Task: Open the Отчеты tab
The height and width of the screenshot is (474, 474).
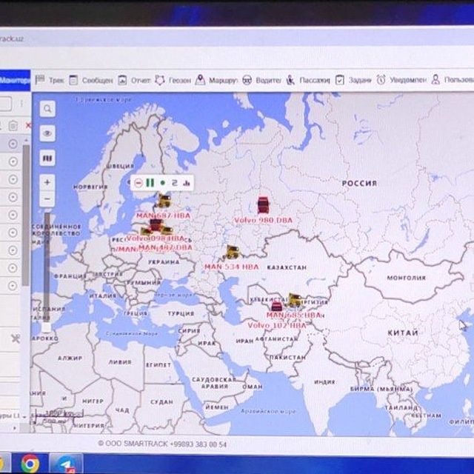Action: click(x=134, y=80)
